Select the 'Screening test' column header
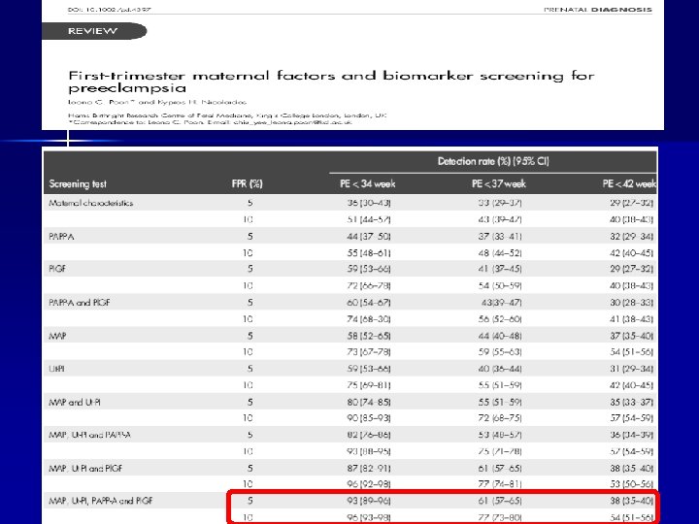The width and height of the screenshot is (699, 524). tap(78, 184)
